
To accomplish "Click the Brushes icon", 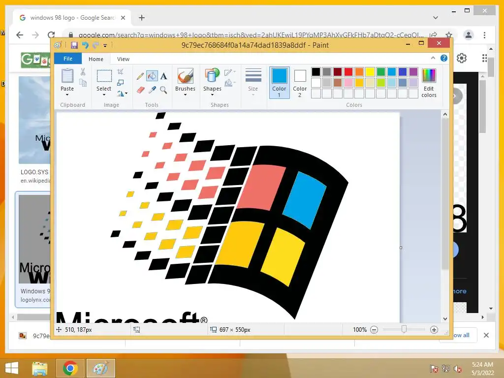I will pos(186,76).
